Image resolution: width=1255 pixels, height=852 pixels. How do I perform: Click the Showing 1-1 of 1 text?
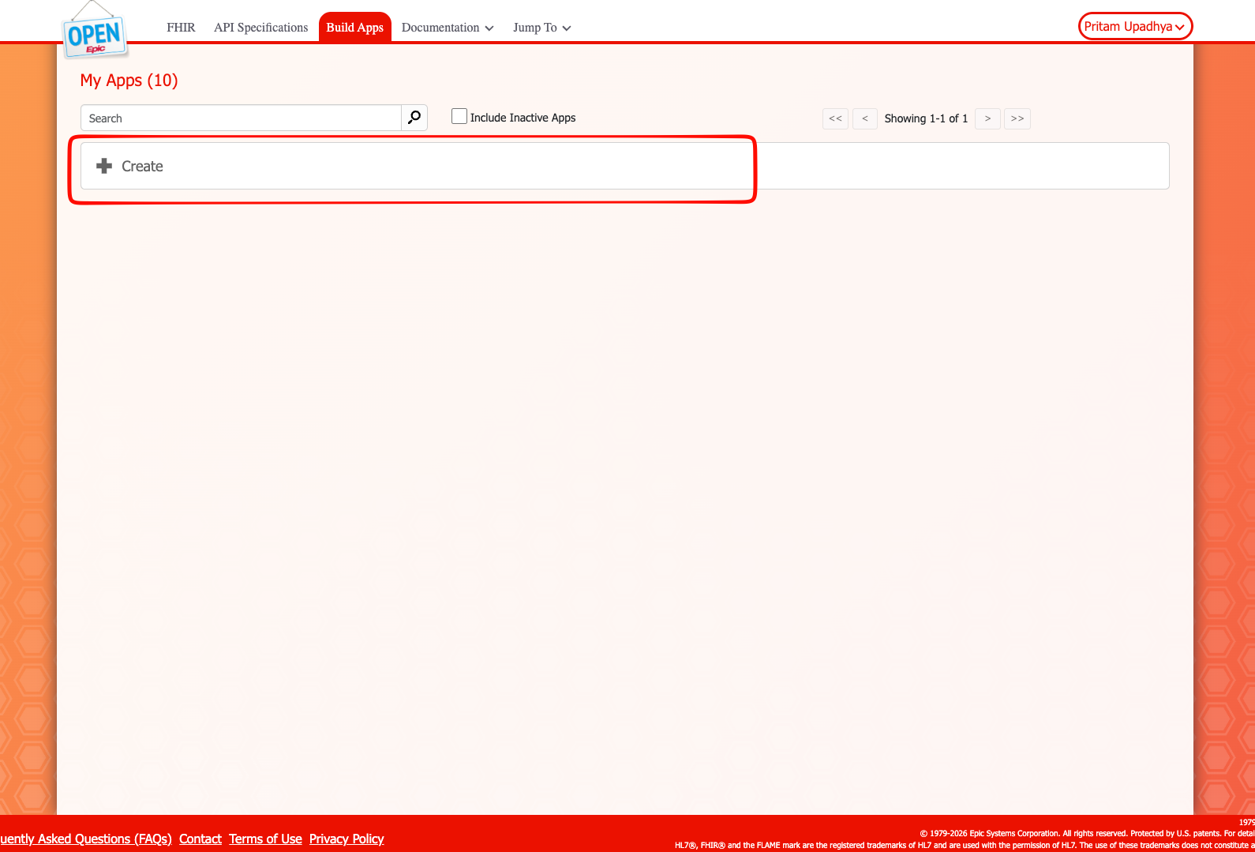click(x=926, y=118)
